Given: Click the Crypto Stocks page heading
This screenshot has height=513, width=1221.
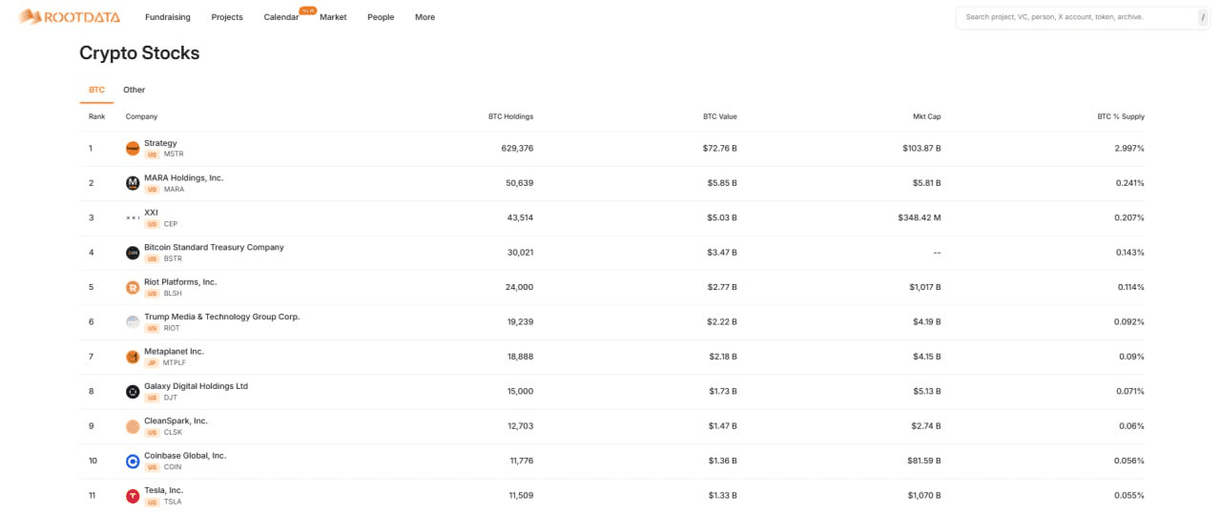Looking at the screenshot, I should pos(139,53).
